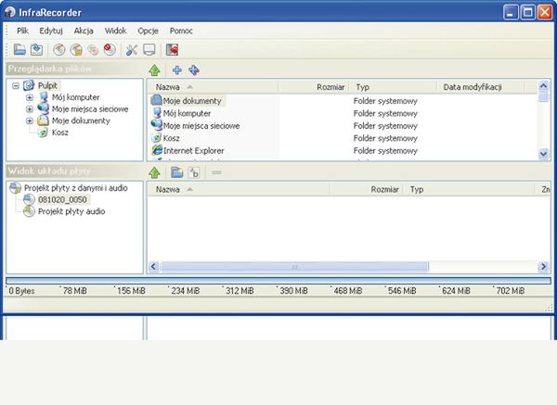Select Internet Explorer in file list
This screenshot has width=557, height=405.
pos(194,150)
